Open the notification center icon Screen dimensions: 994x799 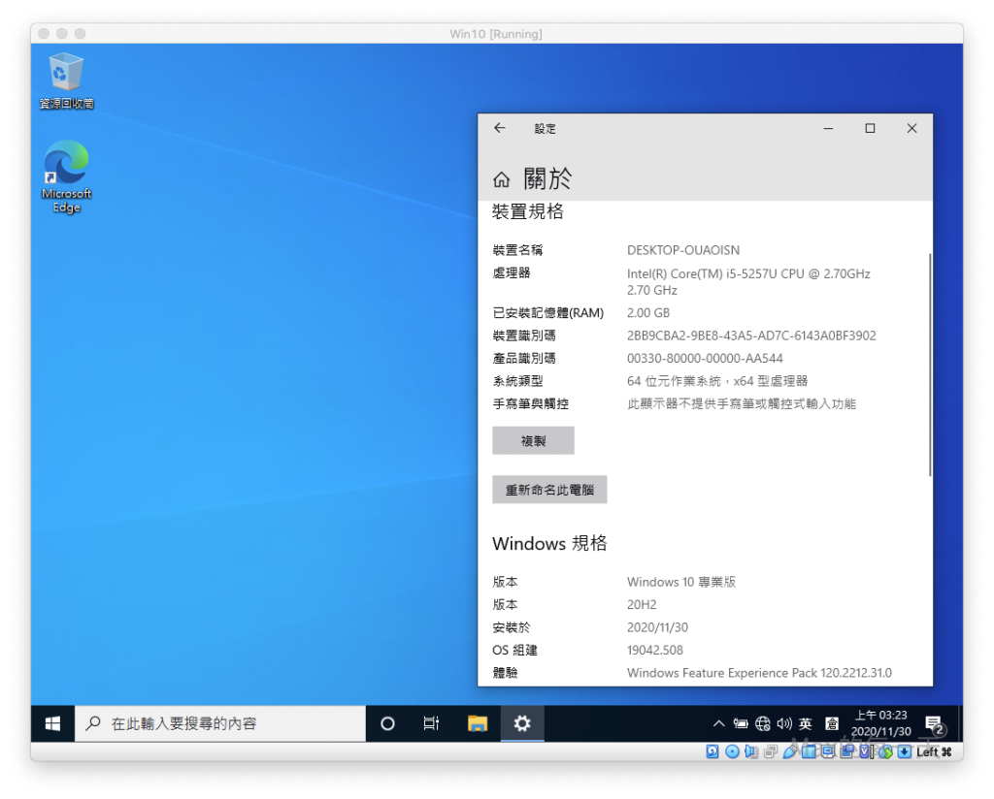(x=935, y=724)
